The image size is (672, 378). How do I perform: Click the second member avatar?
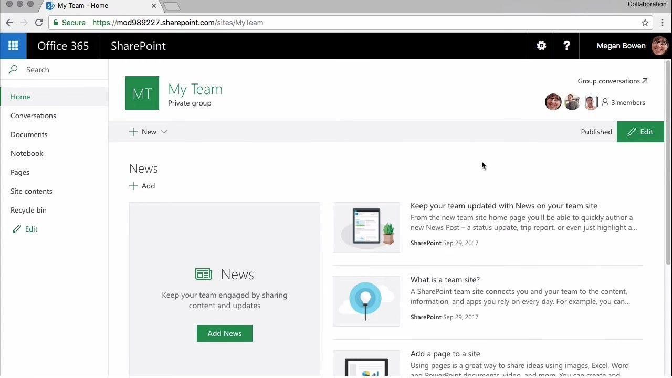(x=572, y=102)
